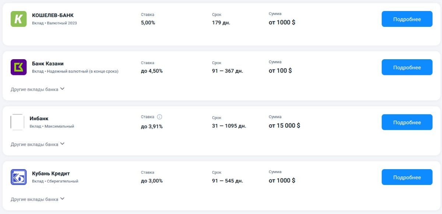The height and width of the screenshot is (214, 442).
Task: Expand other deposits of Банк Казани
Action: (38, 89)
